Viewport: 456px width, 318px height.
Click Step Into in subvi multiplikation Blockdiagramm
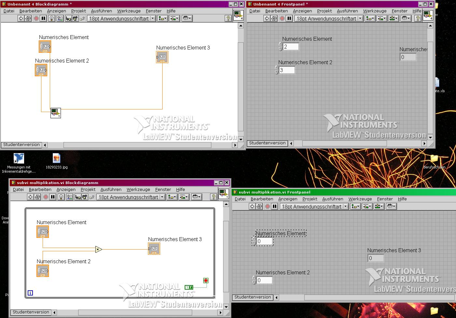tap(78, 197)
